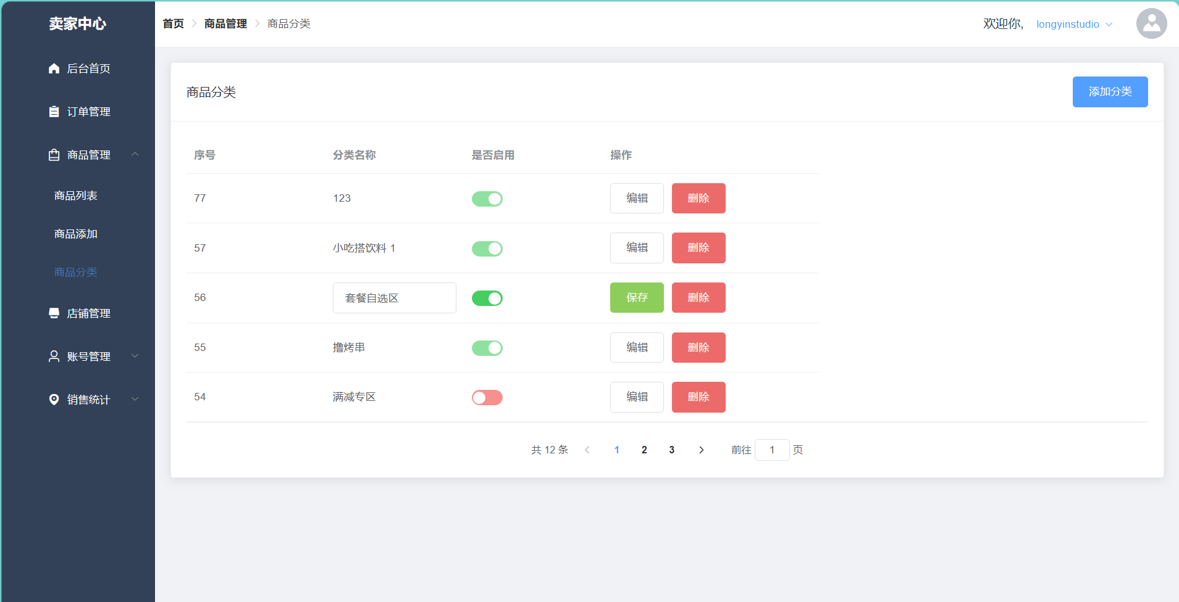Click 删除 for 小吃搭饮料 1
Screen dimensions: 1179x602
(x=699, y=248)
